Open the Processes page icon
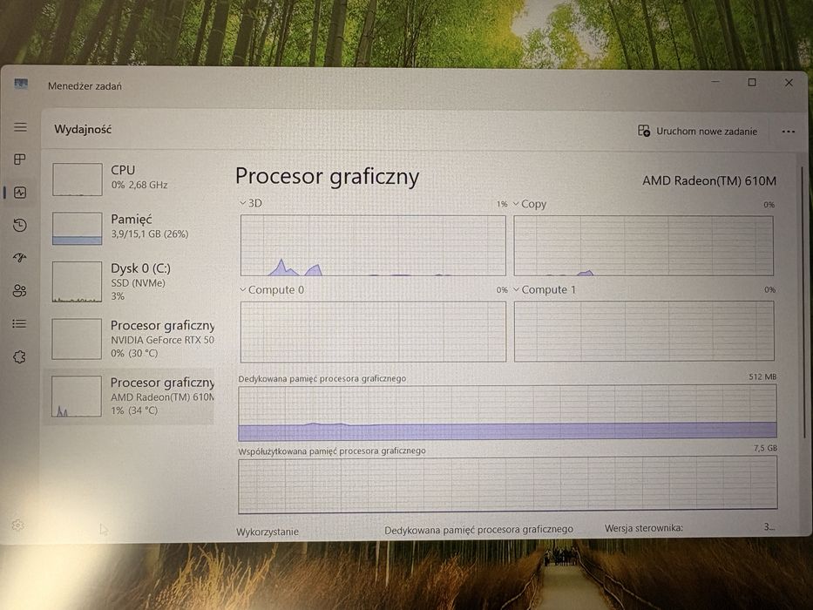The image size is (813, 610). [x=20, y=159]
